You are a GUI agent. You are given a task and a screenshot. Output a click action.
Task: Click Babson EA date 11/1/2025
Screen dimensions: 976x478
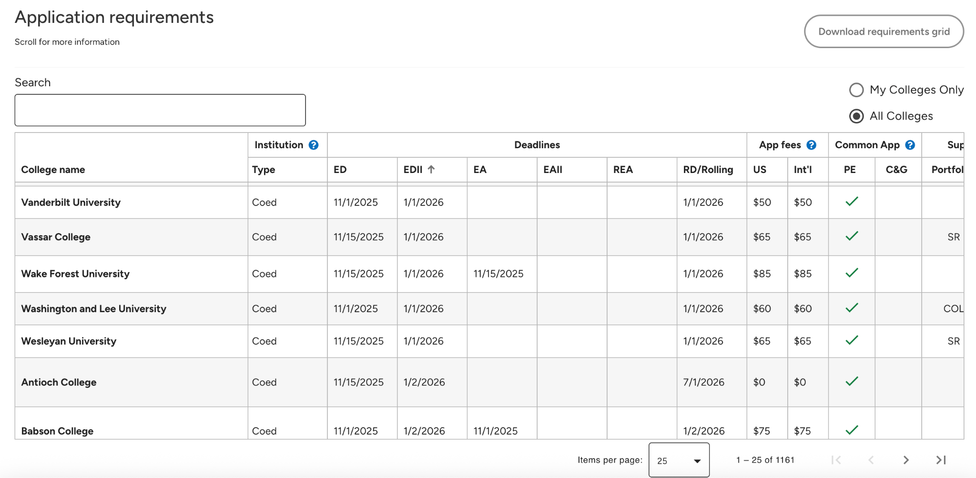coord(496,431)
